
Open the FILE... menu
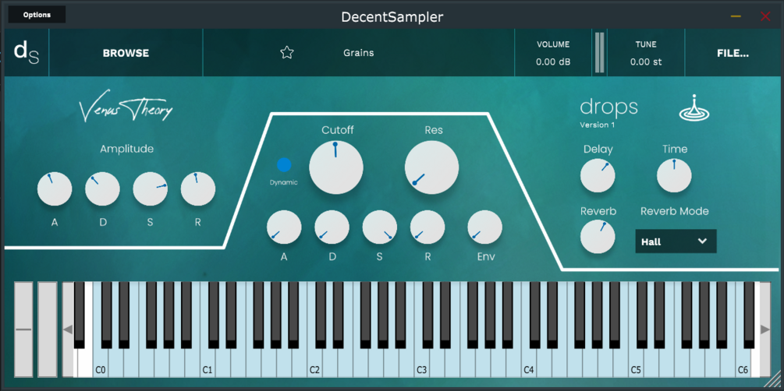coord(733,53)
